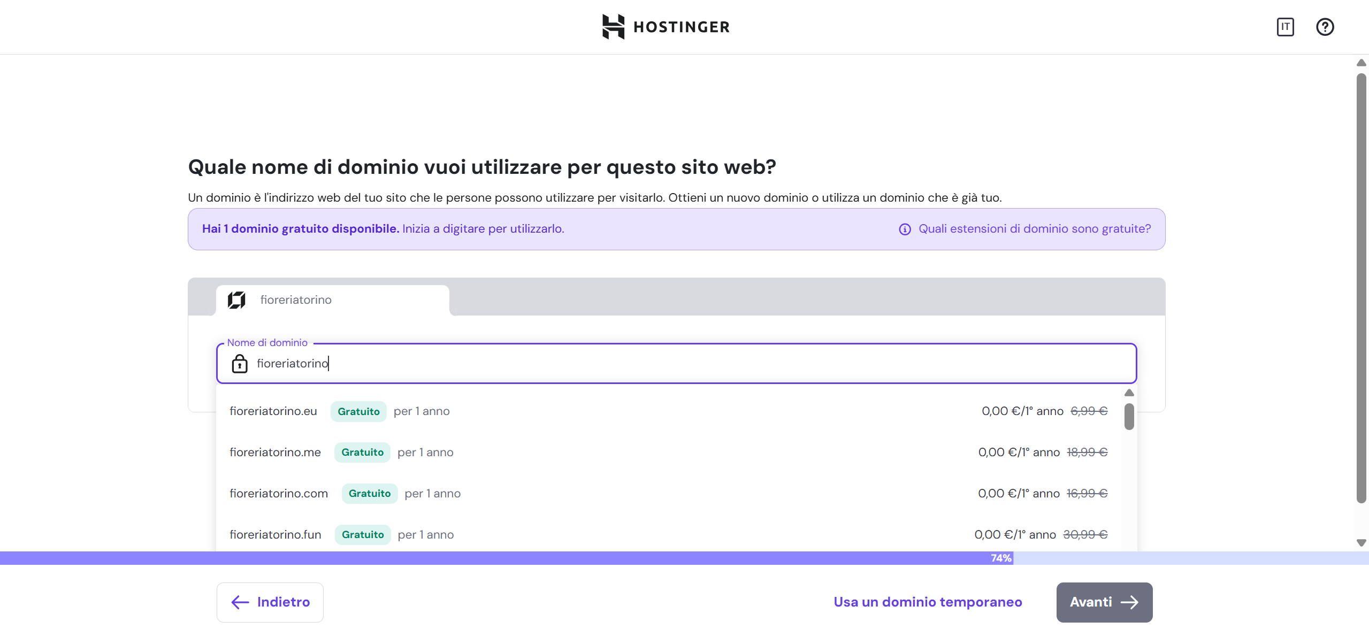Choose the fioreriatorino.me domain option
Viewport: 1369px width, 629px height.
click(x=275, y=452)
